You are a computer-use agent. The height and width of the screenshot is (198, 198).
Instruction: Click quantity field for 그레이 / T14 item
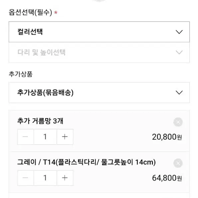[45, 178]
